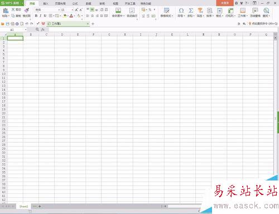Viewport: 279px width, 214px height.
Task: Click the percent style icon
Action: point(150,9)
